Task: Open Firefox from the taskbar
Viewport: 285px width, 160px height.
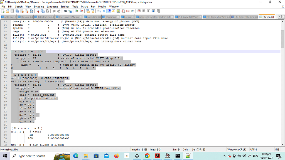Action: pos(117,156)
